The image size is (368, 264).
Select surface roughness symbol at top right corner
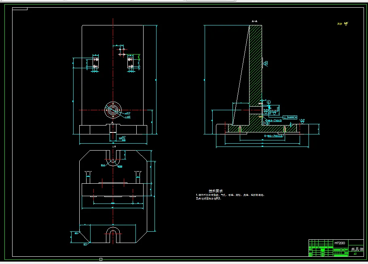click(346, 24)
